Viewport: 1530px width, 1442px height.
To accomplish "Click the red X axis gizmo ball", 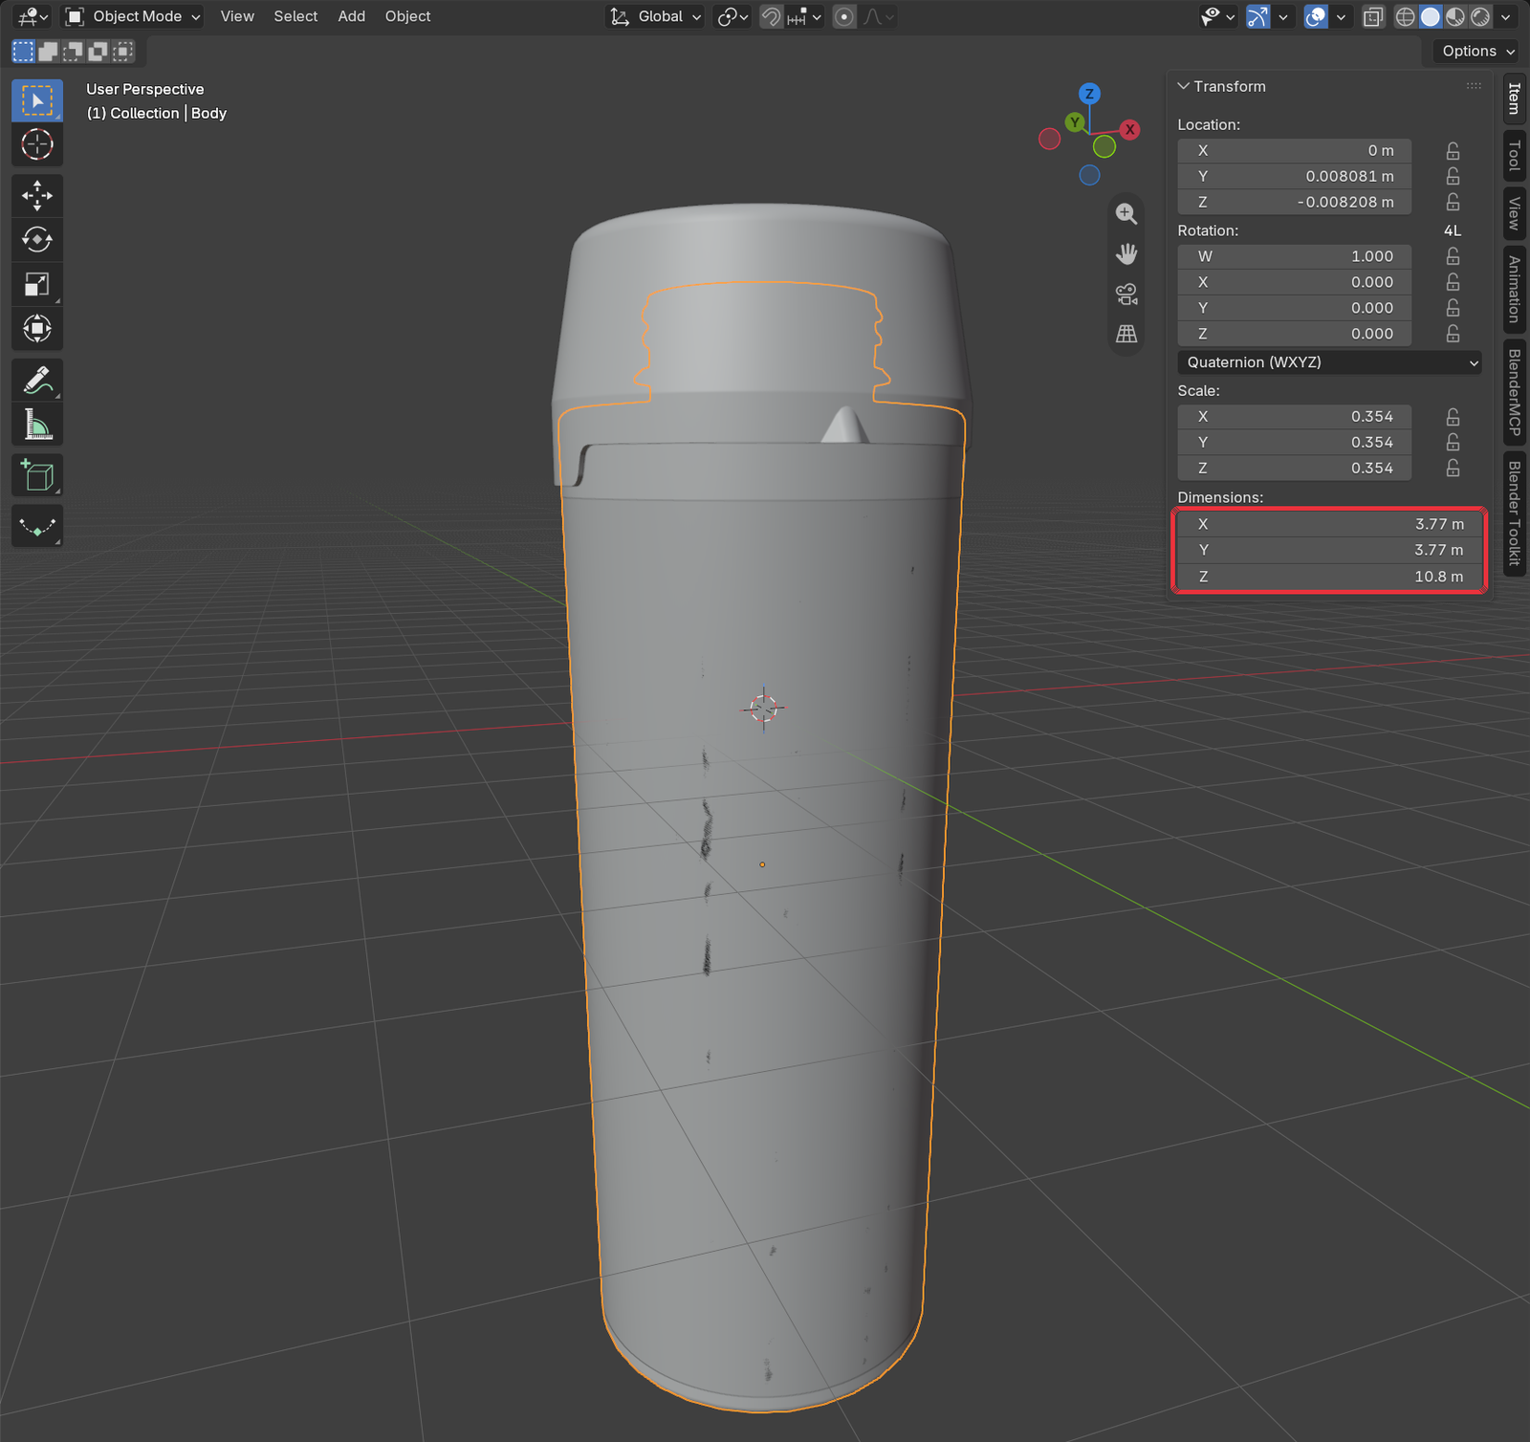I will point(1129,129).
